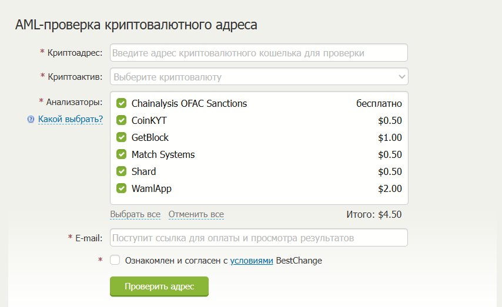Click the dropdown chevron arrow in Криптоактив
The image size is (502, 307).
click(401, 77)
